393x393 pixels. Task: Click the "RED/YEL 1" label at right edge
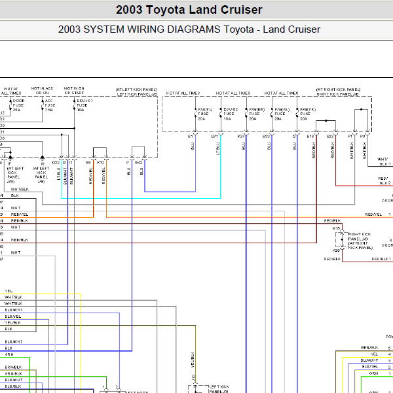pyautogui.click(x=378, y=214)
